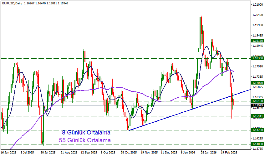Select the 19 Feb 2026 date label
This screenshot has width=265, height=156.
click(229, 153)
